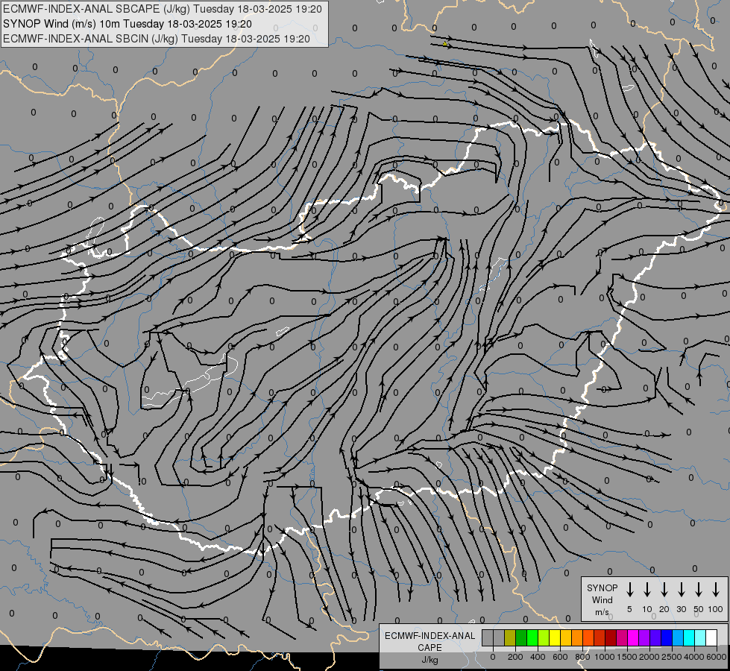Click the 'J/kg' colorbar unit label
The height and width of the screenshot is (671, 730).
pyautogui.click(x=429, y=660)
